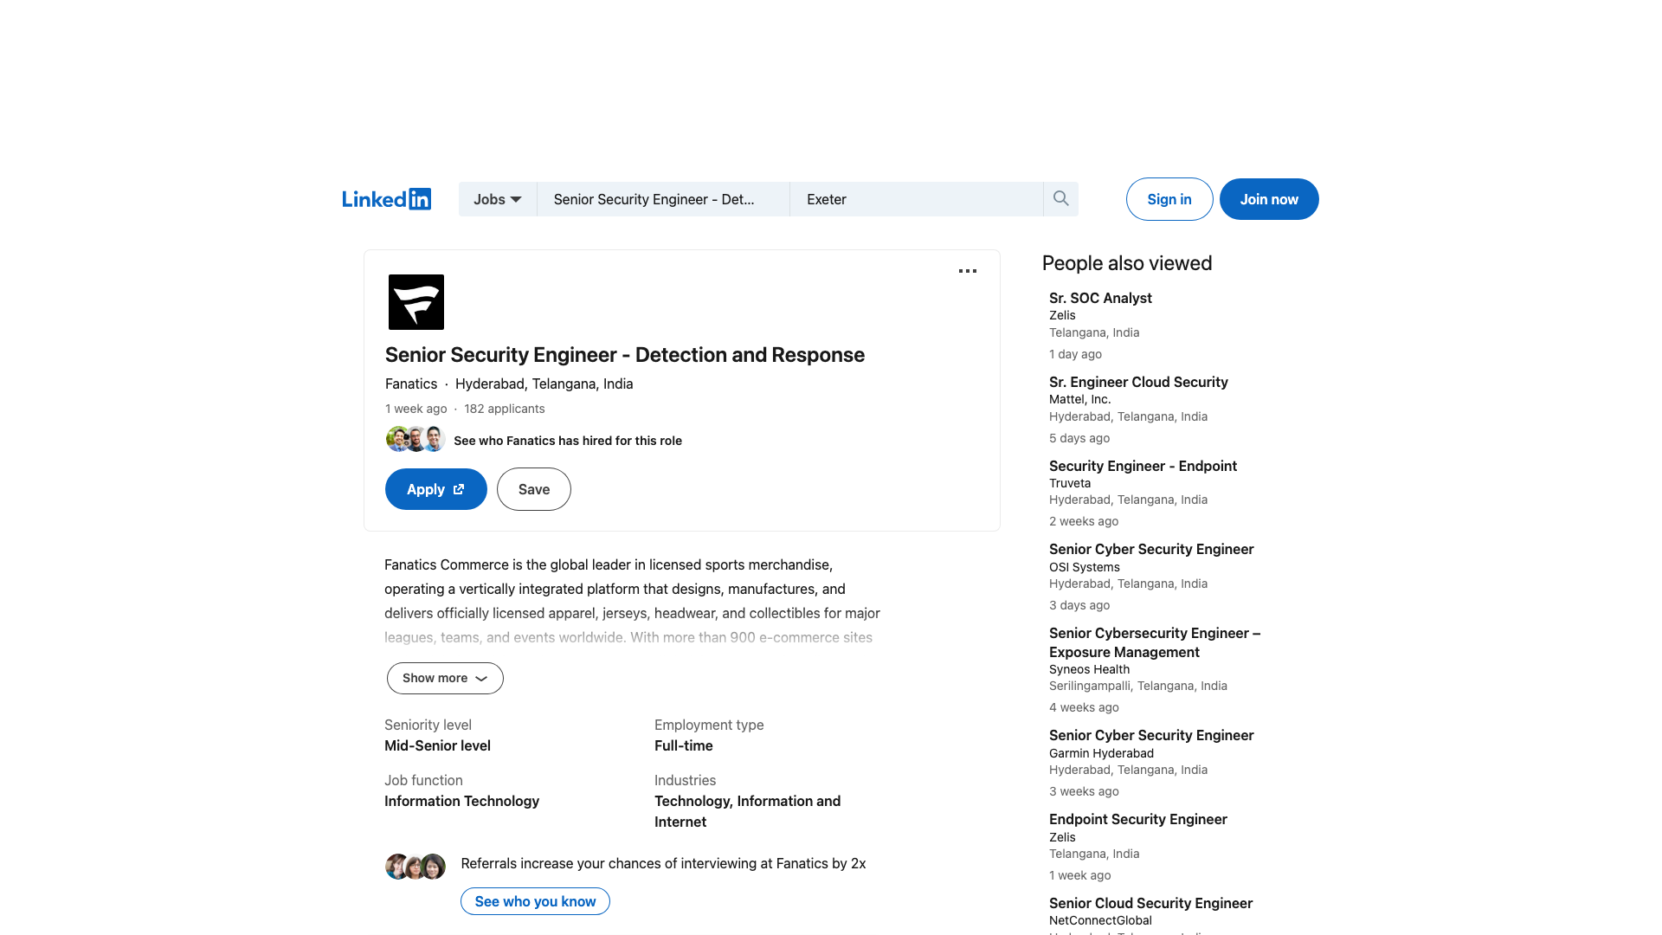Open Security Engineer - Endpoint job
This screenshot has height=935, width=1662.
(x=1143, y=466)
